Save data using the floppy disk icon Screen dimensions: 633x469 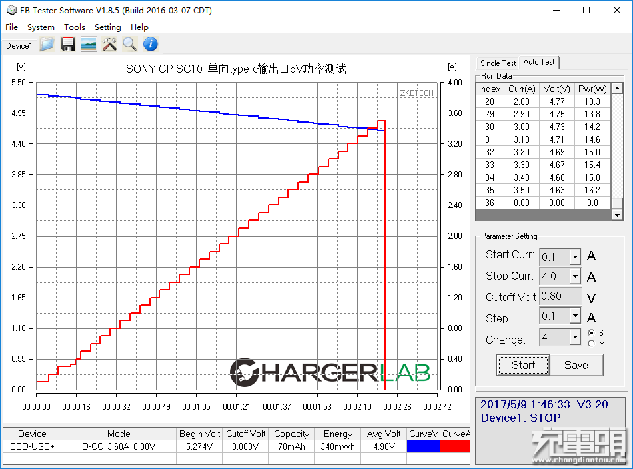tap(68, 45)
